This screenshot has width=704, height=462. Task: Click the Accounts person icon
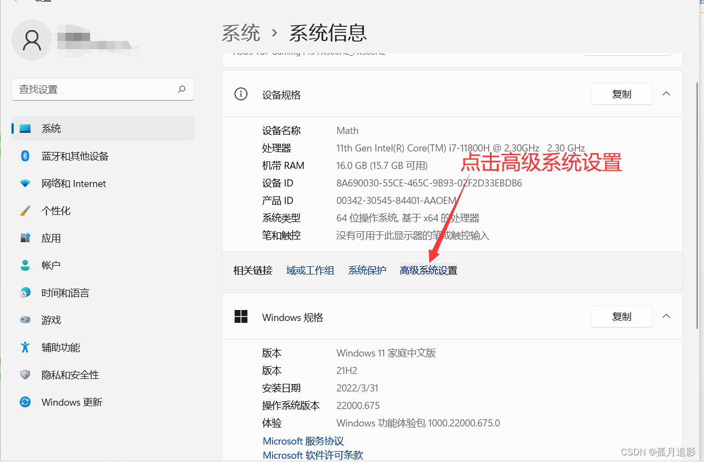click(x=25, y=265)
